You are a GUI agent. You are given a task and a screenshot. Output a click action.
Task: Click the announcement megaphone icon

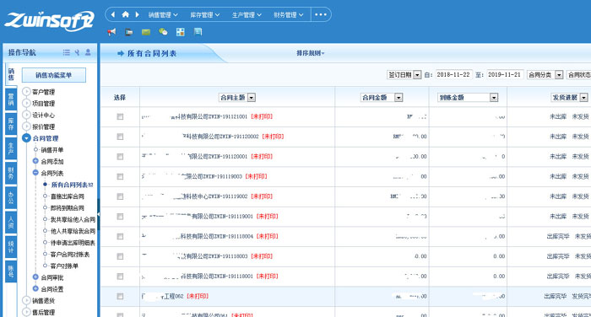click(111, 32)
